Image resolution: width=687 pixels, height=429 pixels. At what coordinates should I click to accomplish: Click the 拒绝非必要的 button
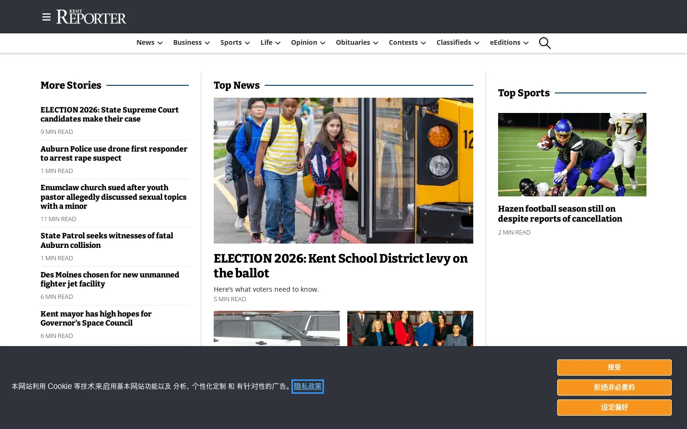point(614,388)
